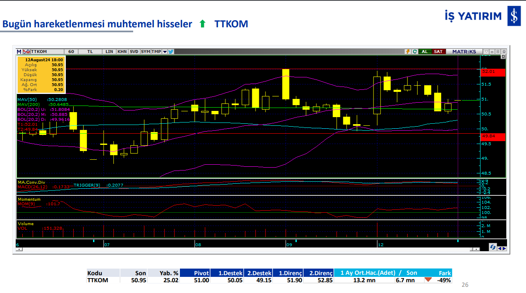Click the lightning bolt quick order icon
The image size is (526, 293).
pos(409,52)
